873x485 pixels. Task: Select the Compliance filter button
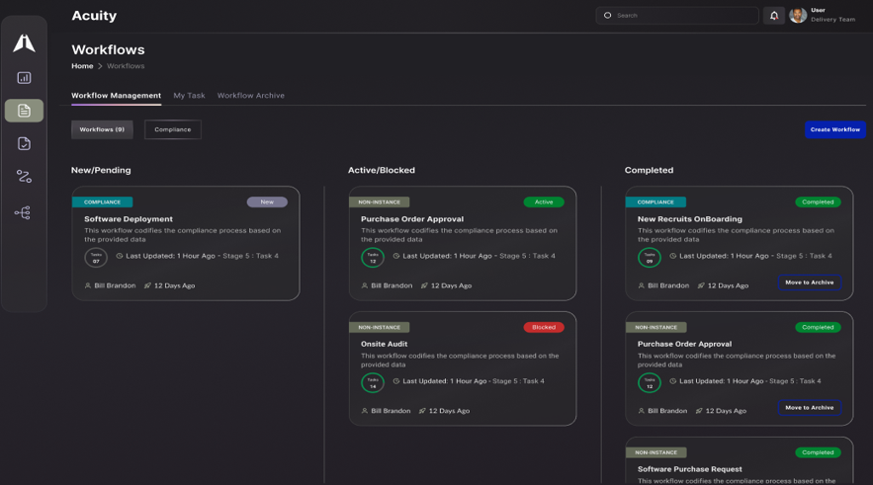click(173, 129)
